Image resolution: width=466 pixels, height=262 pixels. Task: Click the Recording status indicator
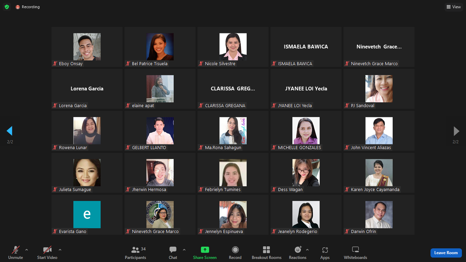28,7
